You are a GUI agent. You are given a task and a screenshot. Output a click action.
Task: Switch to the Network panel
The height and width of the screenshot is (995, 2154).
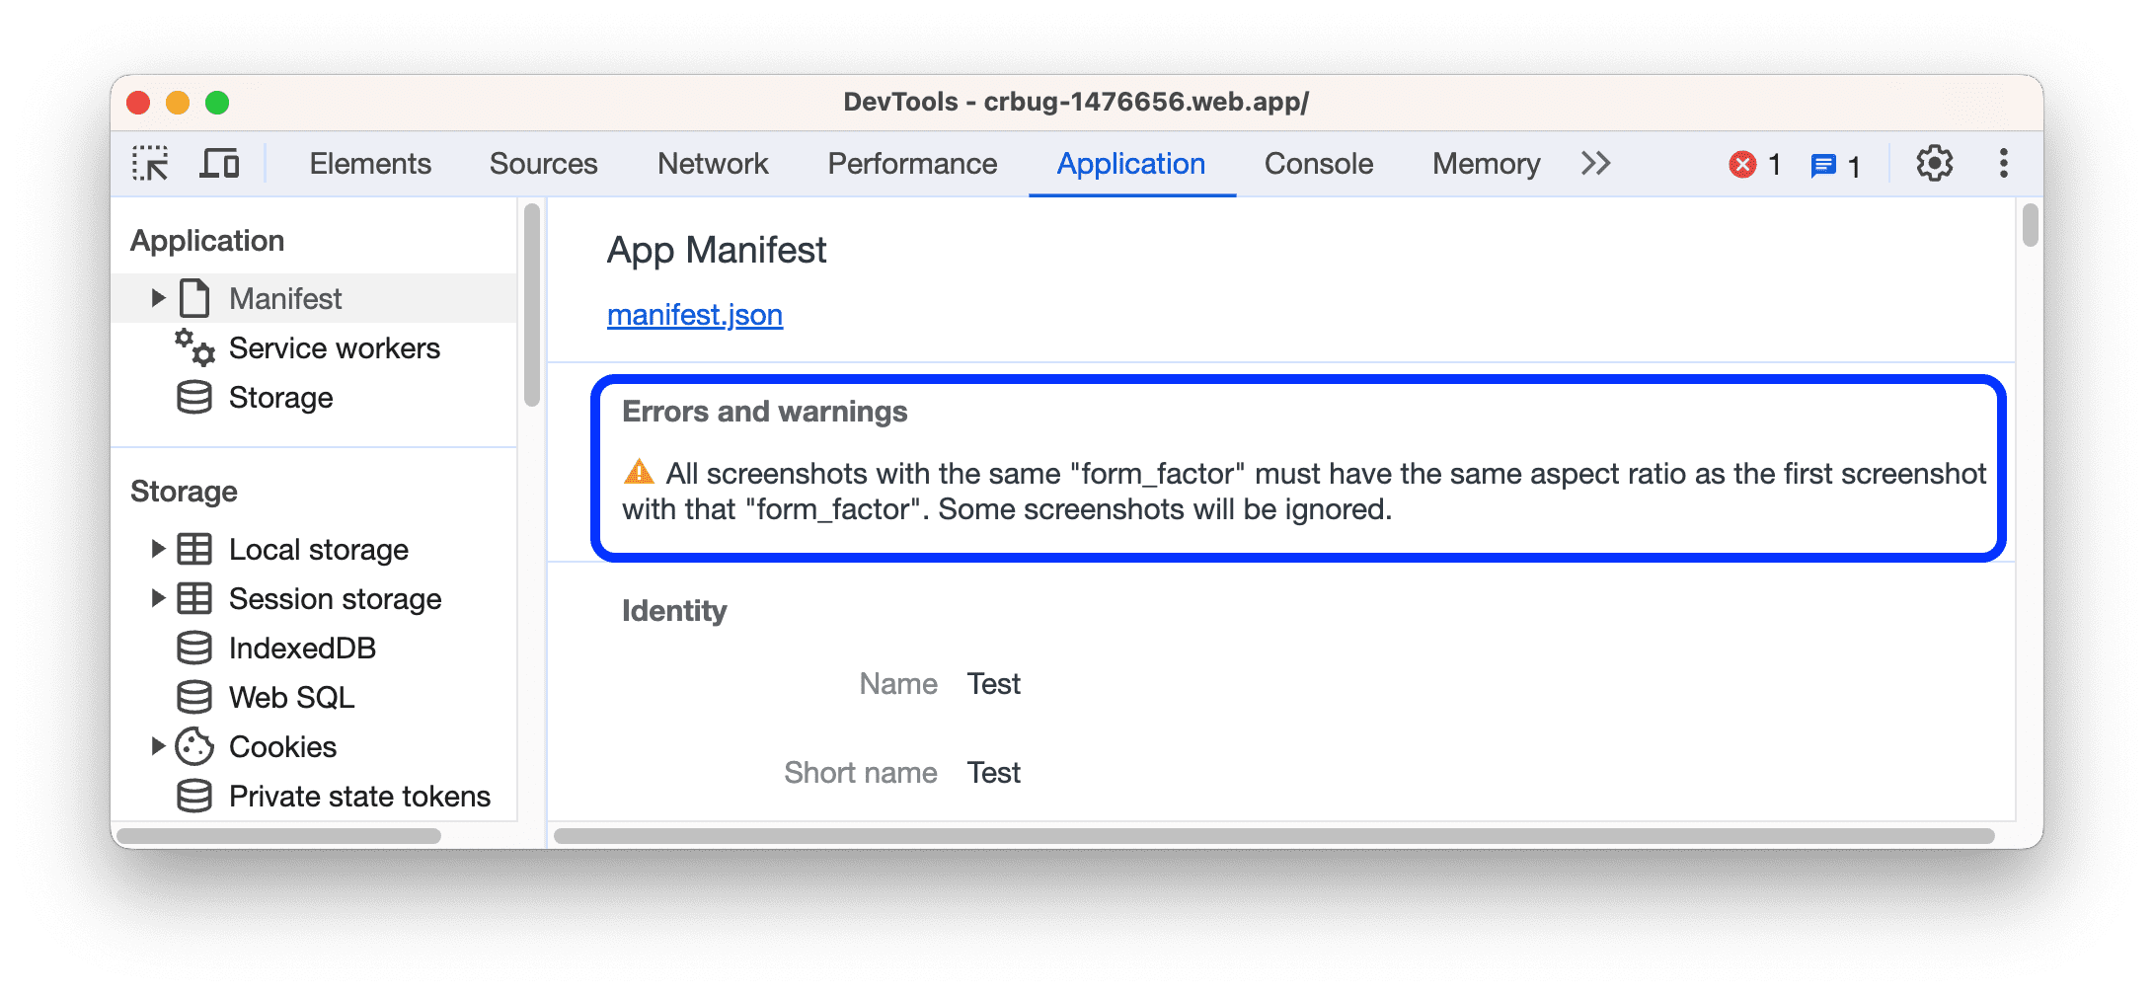click(713, 163)
